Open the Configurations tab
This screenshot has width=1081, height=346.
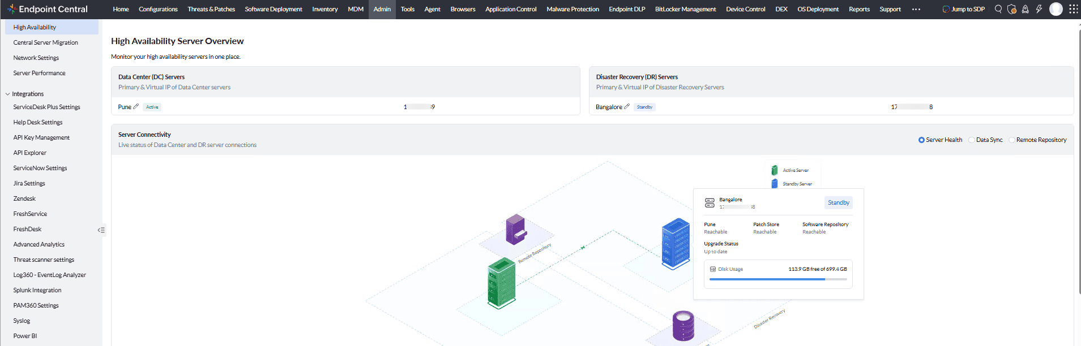click(x=158, y=9)
